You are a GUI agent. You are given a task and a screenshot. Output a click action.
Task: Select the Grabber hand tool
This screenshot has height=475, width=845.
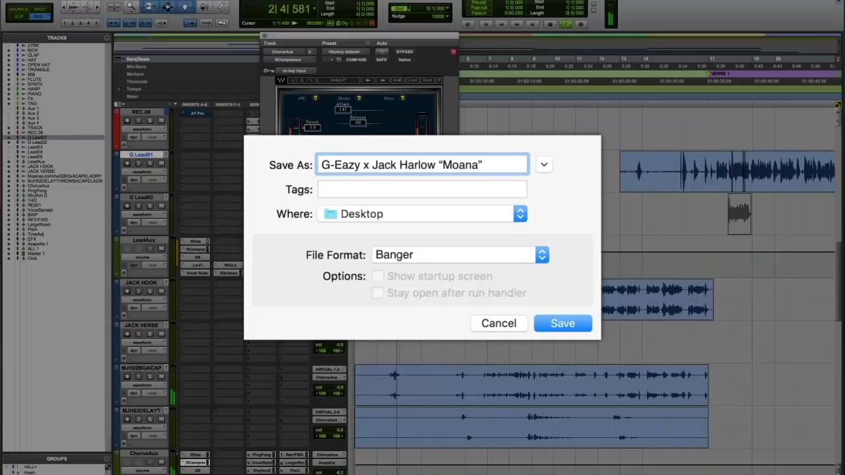tap(185, 7)
